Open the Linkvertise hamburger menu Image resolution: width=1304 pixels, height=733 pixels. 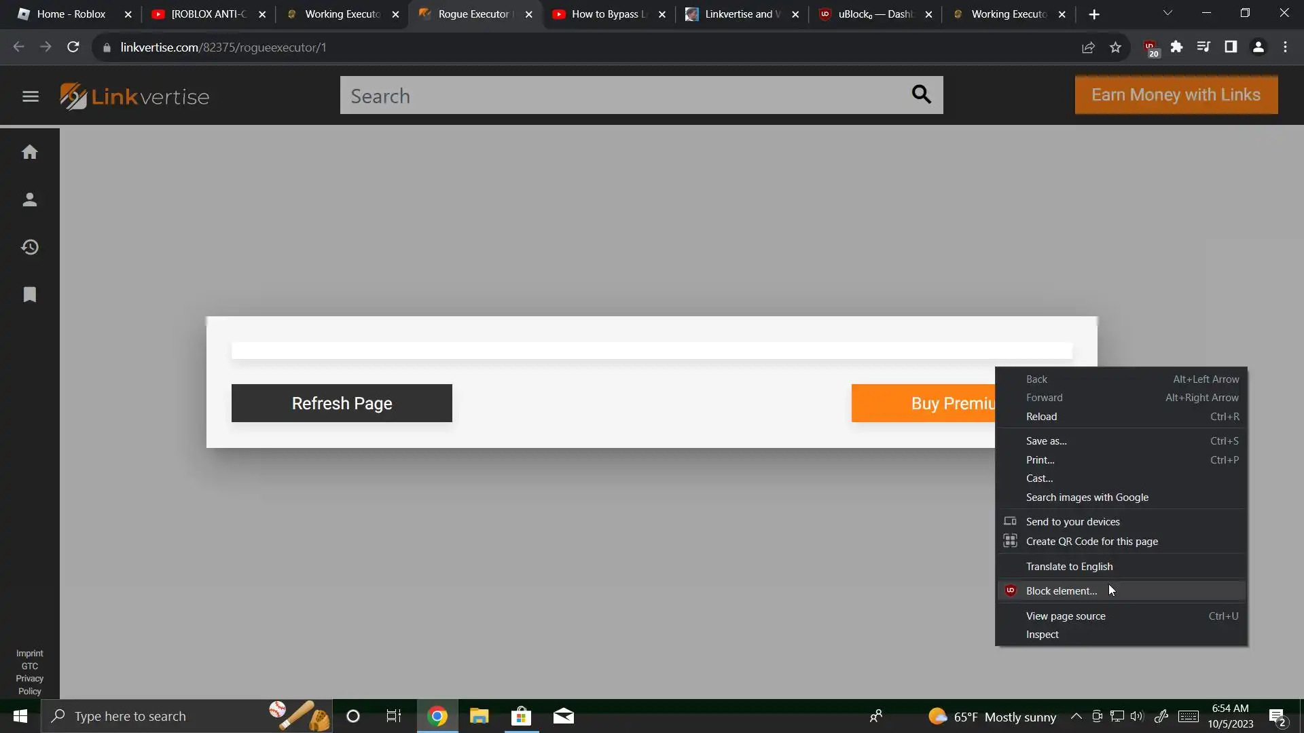coord(30,96)
